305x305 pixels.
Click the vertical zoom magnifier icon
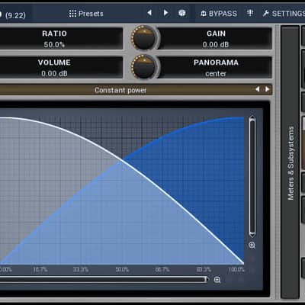tap(252, 246)
